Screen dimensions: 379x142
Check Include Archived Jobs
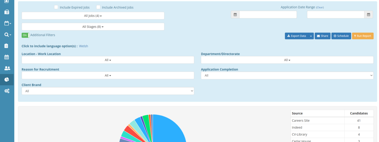tap(98, 7)
